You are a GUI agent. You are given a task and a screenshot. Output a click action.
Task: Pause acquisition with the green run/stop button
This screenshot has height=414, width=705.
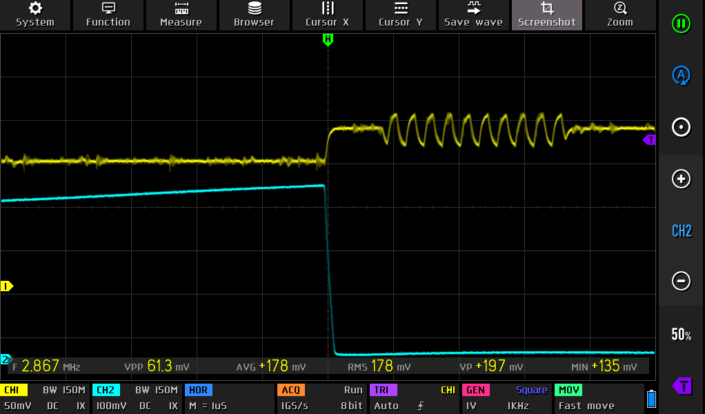coord(681,24)
